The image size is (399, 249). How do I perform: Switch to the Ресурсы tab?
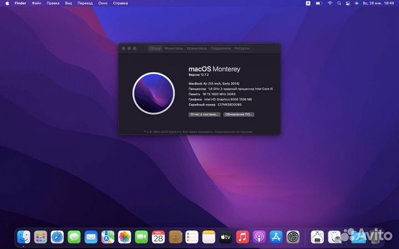[x=242, y=48]
